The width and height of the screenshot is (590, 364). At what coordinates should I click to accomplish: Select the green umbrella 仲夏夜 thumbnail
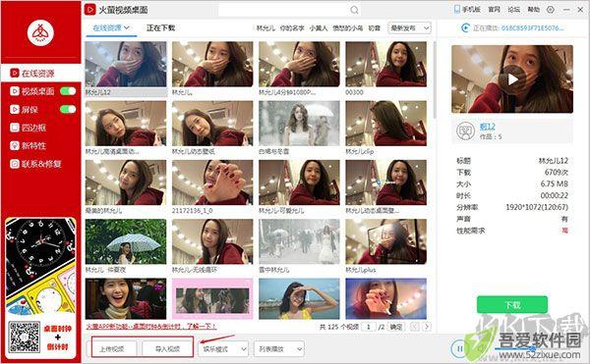tap(126, 241)
